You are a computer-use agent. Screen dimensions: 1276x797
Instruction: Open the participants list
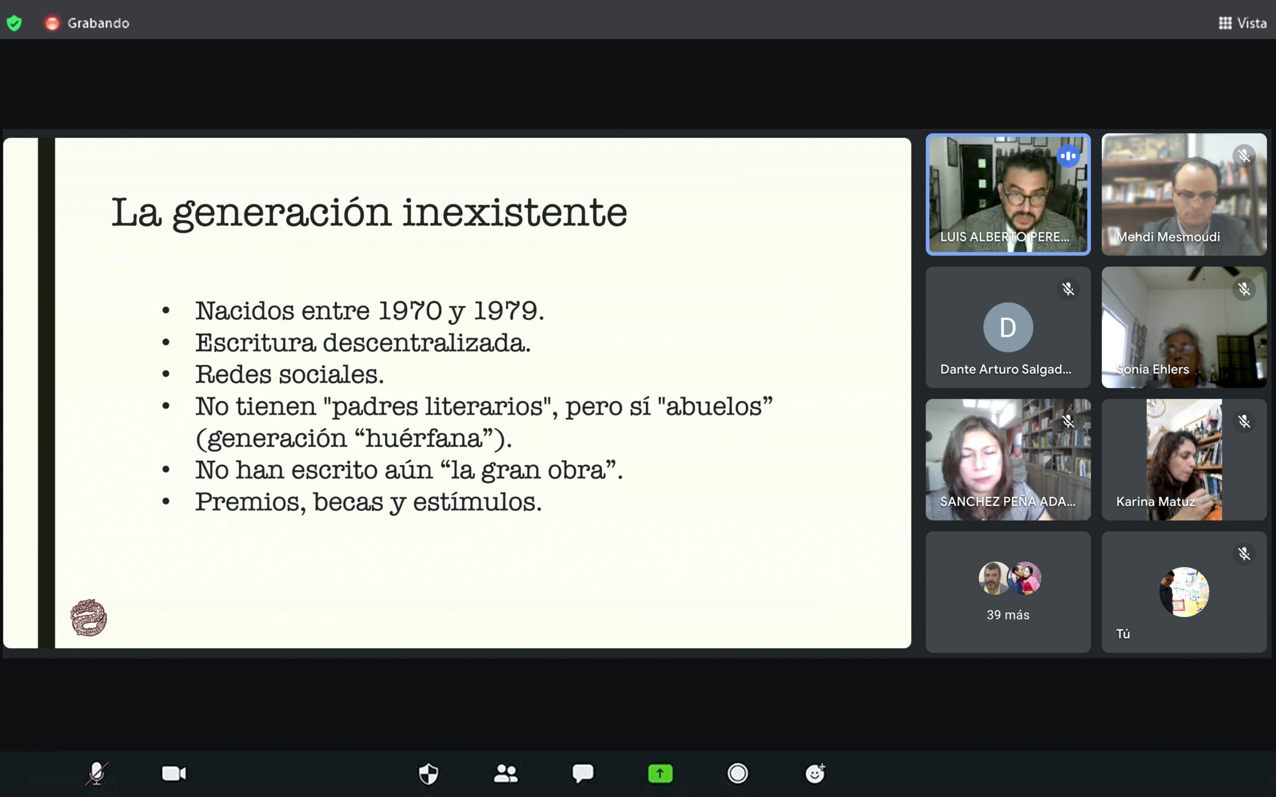[x=505, y=773]
